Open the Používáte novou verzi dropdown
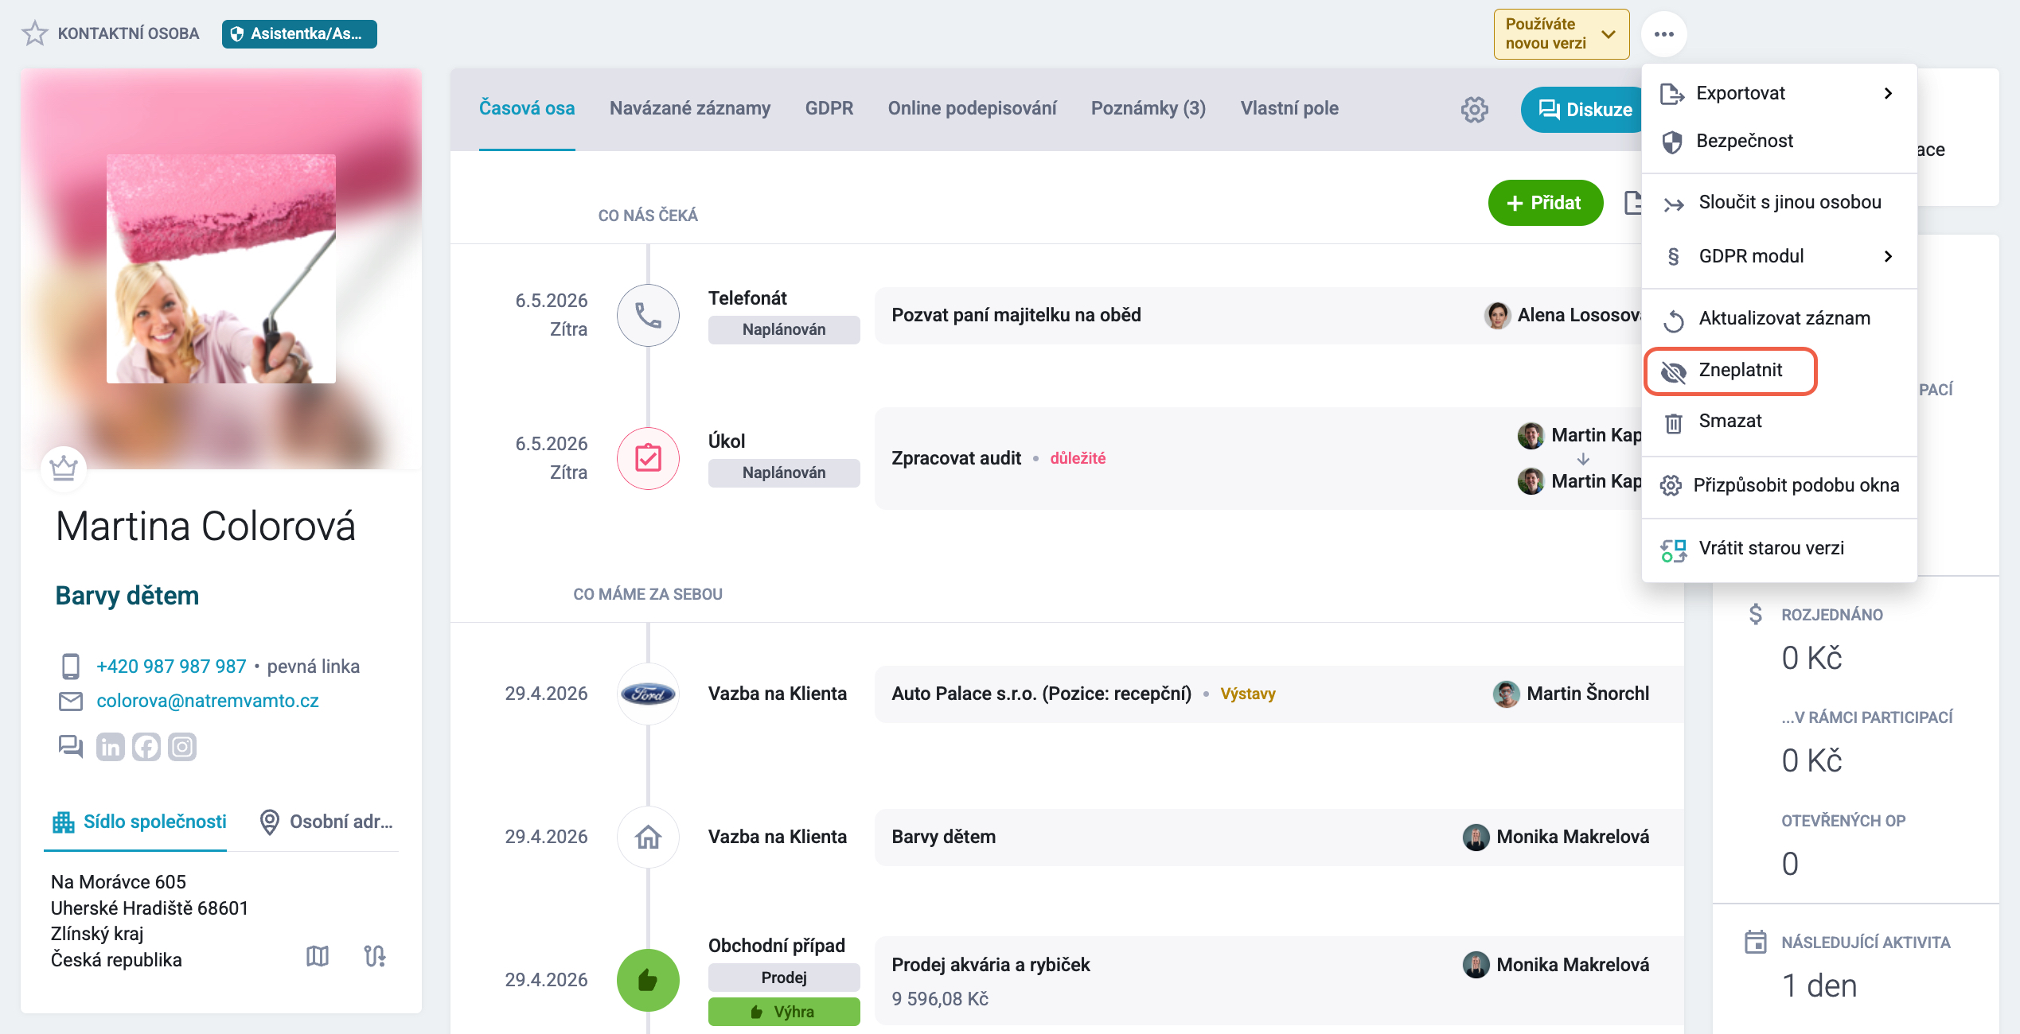This screenshot has width=2020, height=1034. point(1561,34)
